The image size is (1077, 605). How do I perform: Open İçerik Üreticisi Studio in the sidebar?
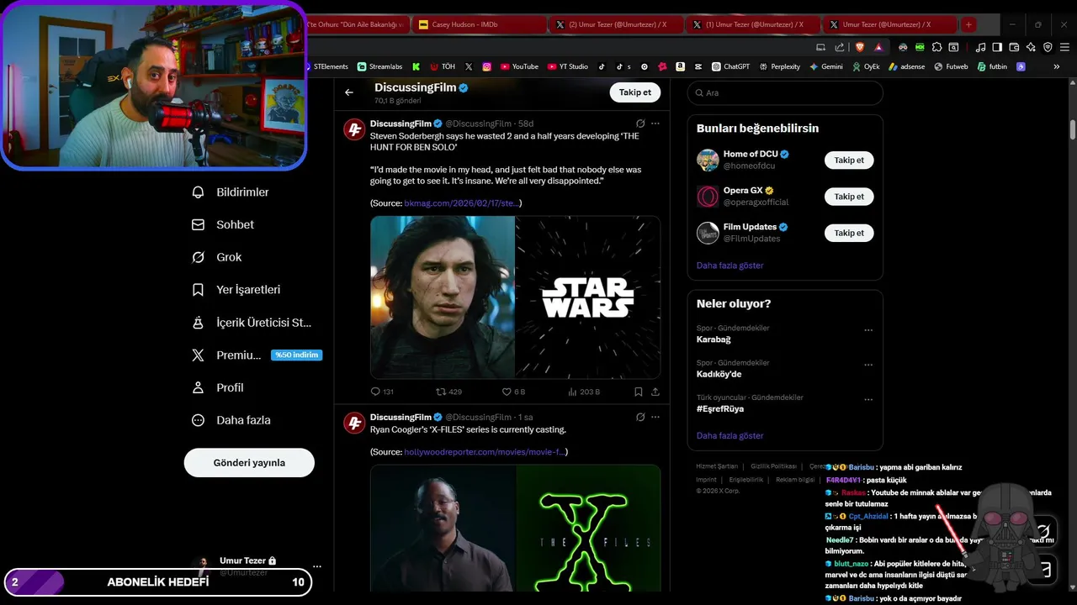coord(252,323)
